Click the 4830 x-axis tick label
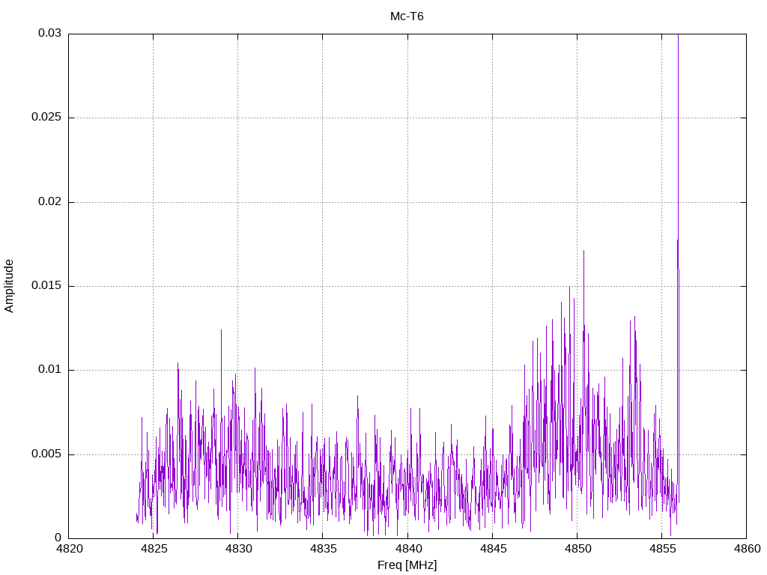 [x=238, y=549]
